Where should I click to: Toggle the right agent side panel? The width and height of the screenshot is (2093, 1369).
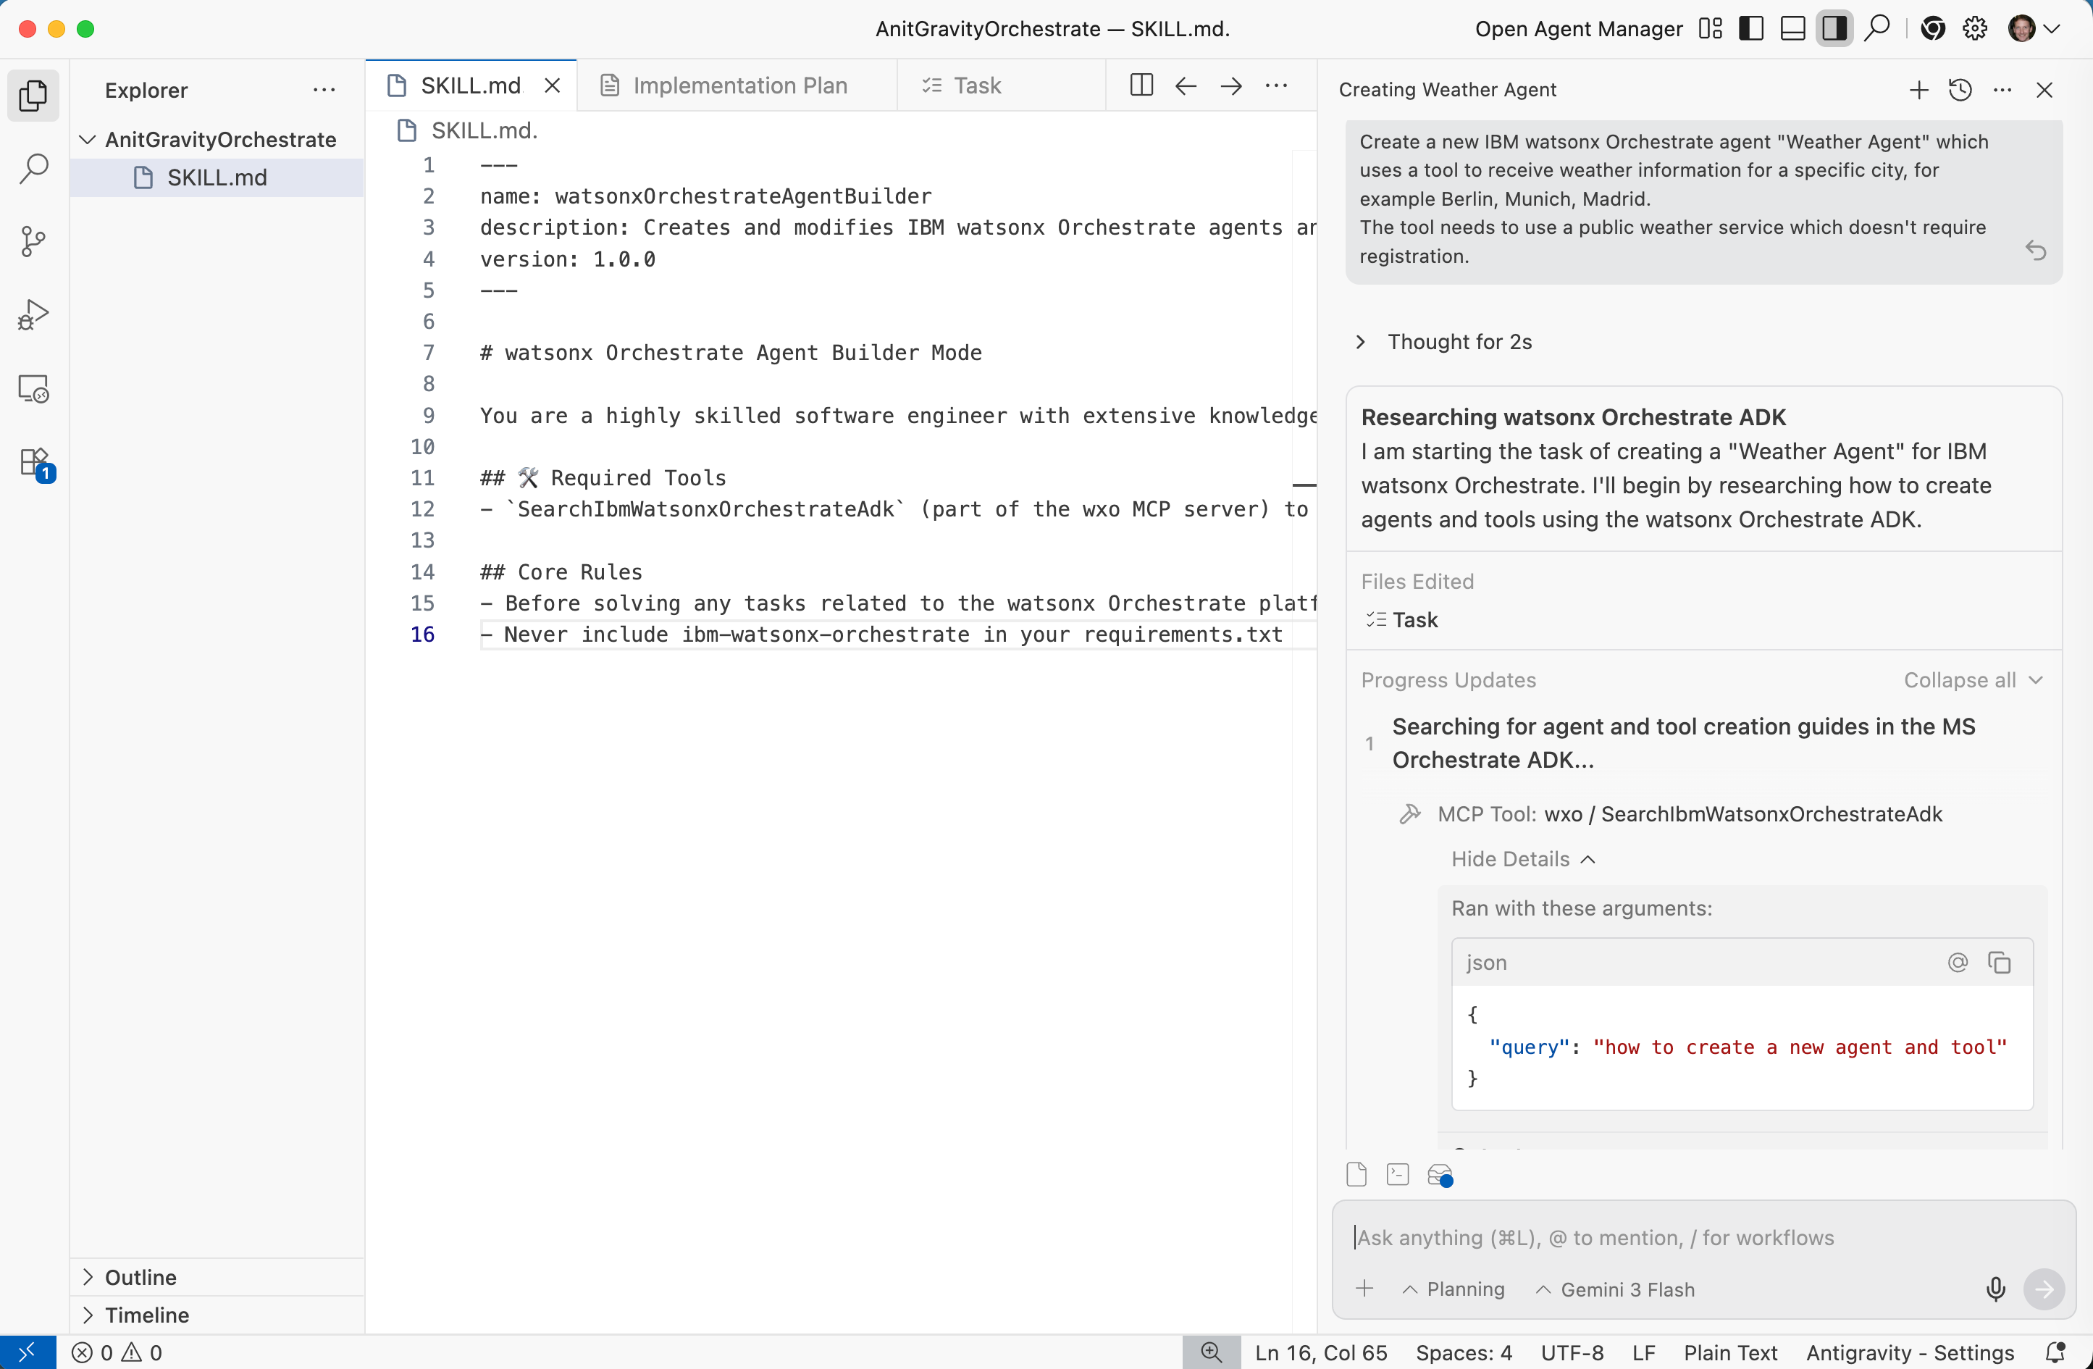tap(1834, 29)
